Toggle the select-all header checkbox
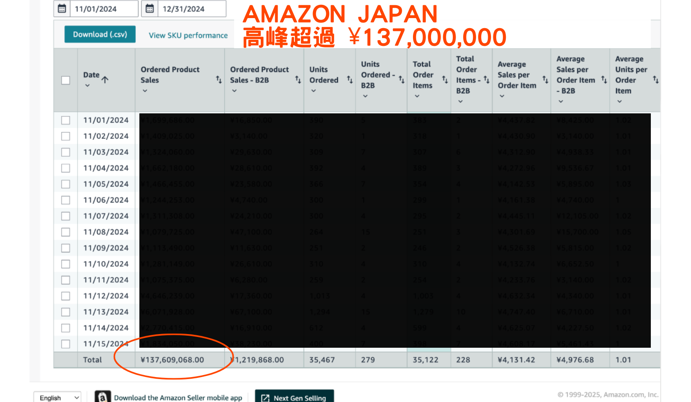691x402 pixels. pos(65,80)
